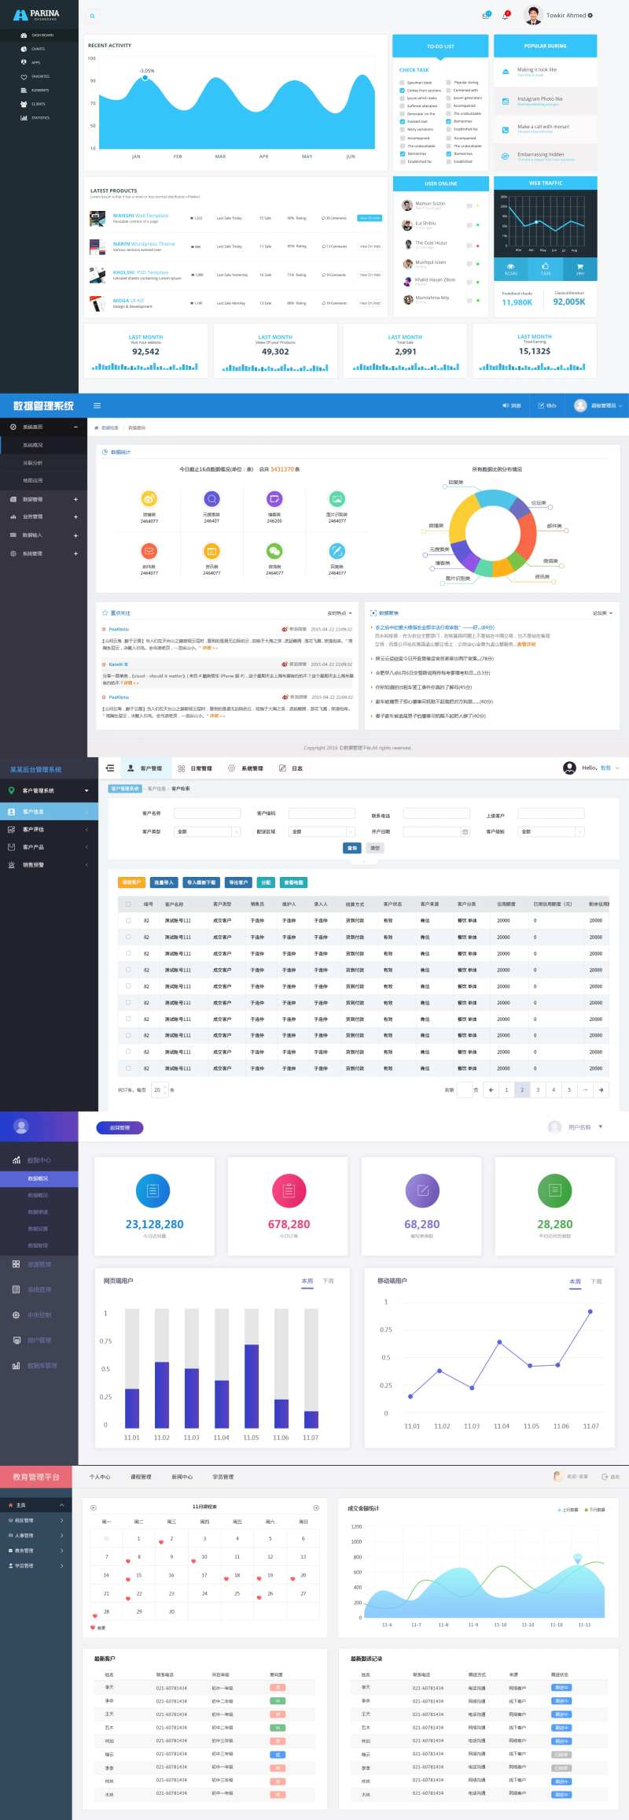Click next month arrow on 11月课程表 calendar

(316, 1507)
